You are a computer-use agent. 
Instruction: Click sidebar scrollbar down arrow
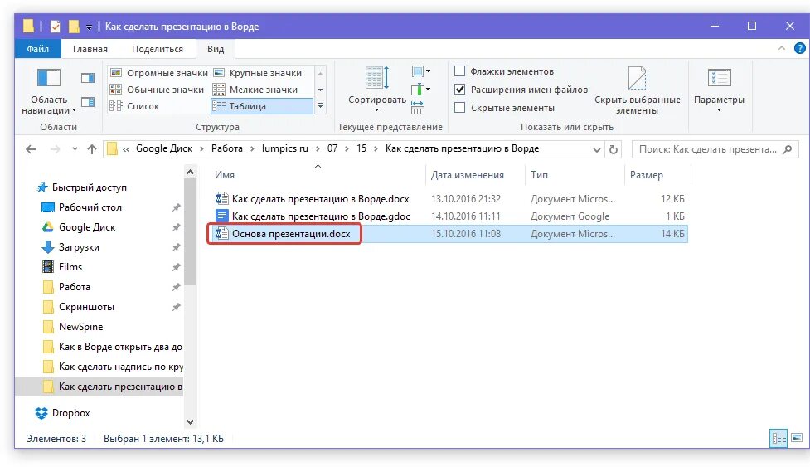pos(190,421)
